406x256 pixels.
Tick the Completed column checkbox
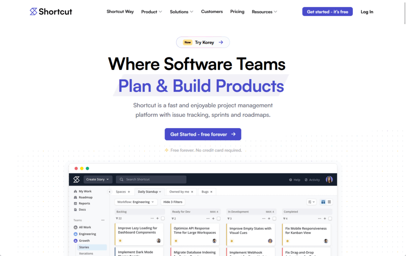point(330,218)
